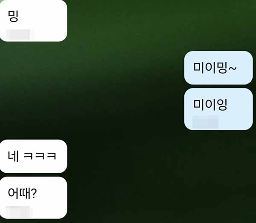This screenshot has width=256, height=223.
Task: Click the '밍' character text
Action: click(13, 16)
